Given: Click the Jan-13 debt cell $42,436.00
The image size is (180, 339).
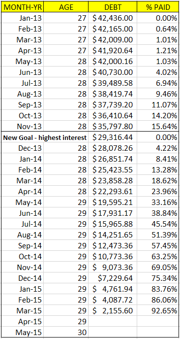Looking at the screenshot, I should 113,18.
